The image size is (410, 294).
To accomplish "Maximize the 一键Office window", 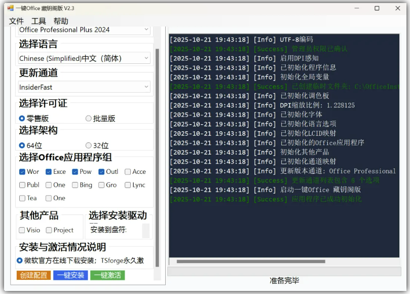I will [377, 8].
